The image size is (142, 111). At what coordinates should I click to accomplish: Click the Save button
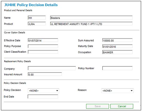tap(97, 106)
